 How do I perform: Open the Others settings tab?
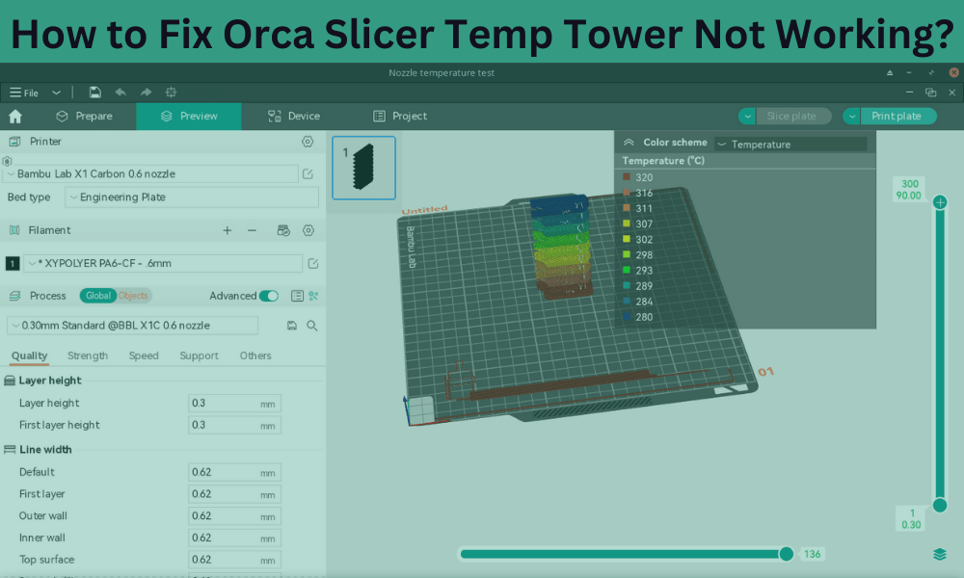[x=255, y=355]
